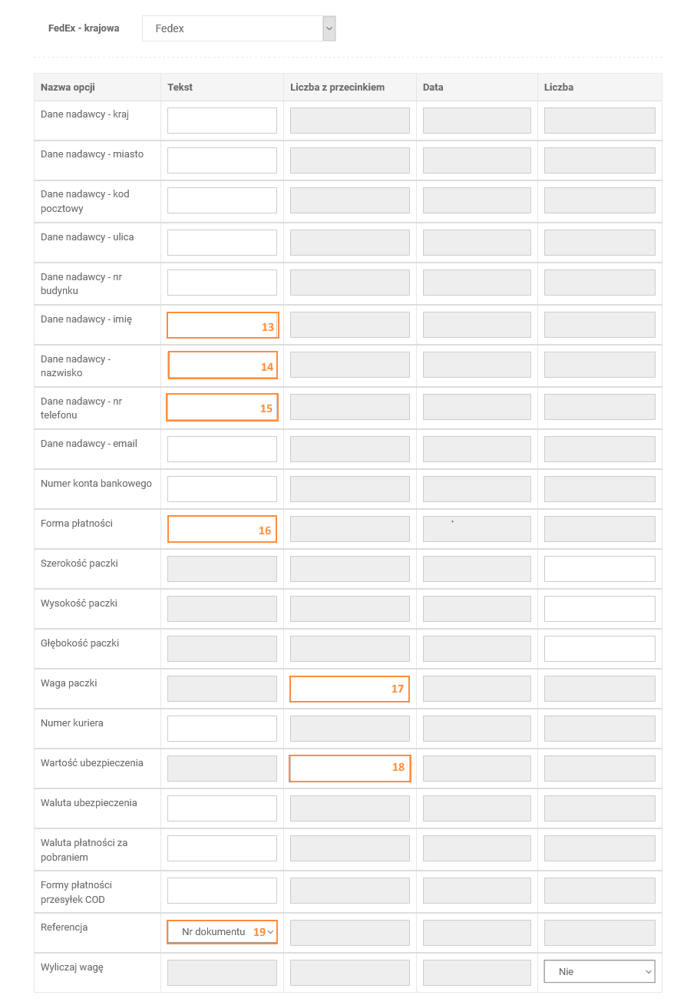Focus the Dane nadawcy - nr budynku field
Viewport: 697px width, 1005px height.
222,283
